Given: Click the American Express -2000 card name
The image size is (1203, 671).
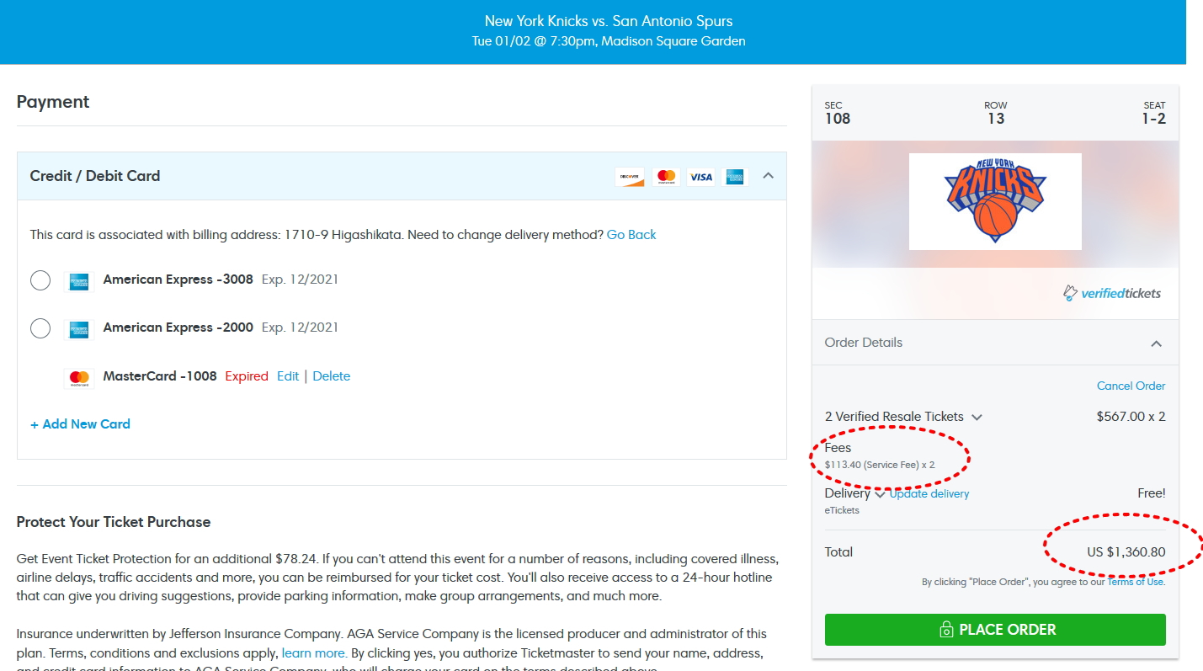Looking at the screenshot, I should [x=178, y=328].
